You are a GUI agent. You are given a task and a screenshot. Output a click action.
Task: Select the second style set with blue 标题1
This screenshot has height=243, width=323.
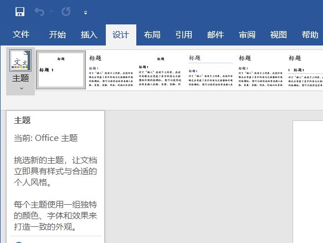[x=111, y=70]
